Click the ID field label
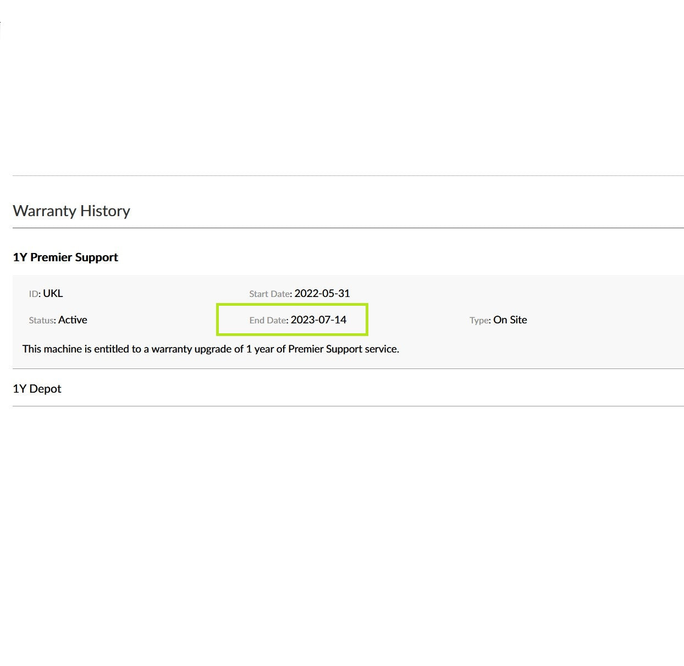 35,294
